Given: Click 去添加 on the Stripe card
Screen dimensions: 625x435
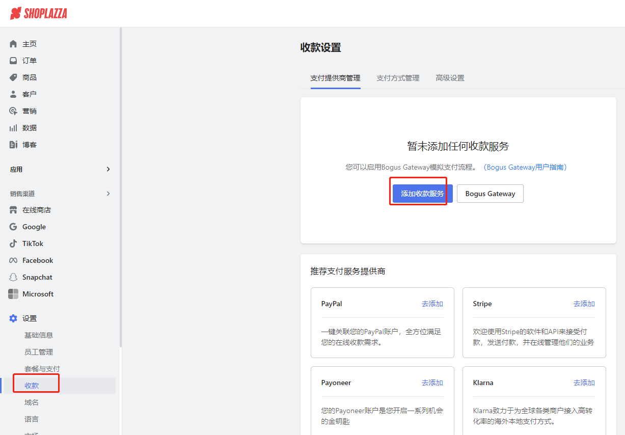Looking at the screenshot, I should click(584, 304).
